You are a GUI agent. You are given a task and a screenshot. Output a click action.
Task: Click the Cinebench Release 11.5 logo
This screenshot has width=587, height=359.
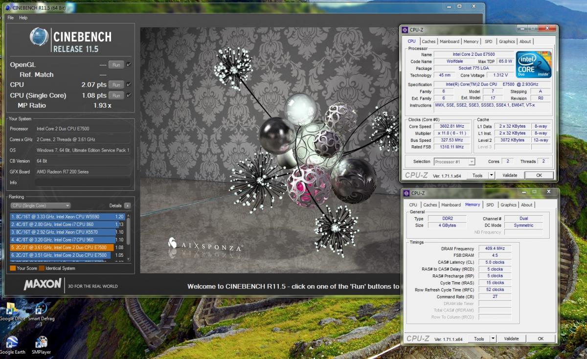pyautogui.click(x=70, y=41)
